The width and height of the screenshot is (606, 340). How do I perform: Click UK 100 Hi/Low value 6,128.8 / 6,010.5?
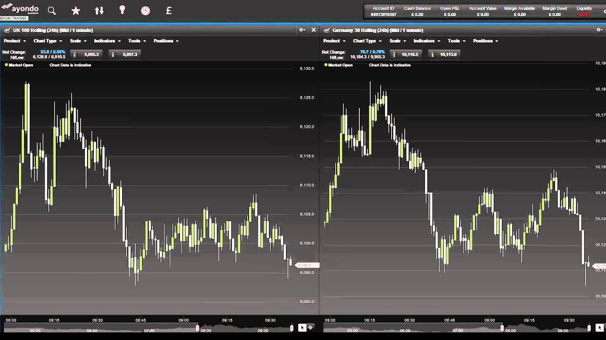[x=49, y=57]
